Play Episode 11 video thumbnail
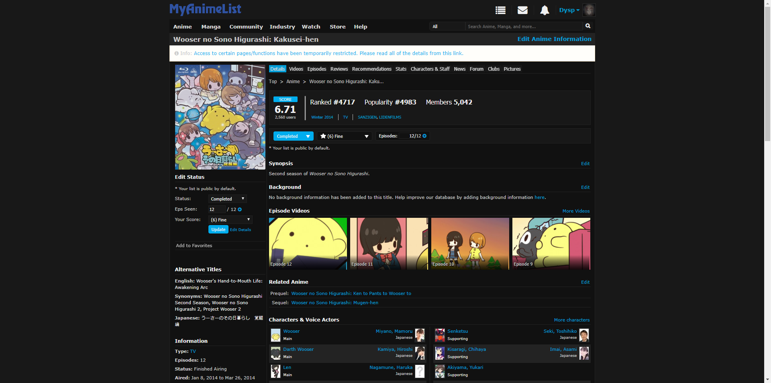This screenshot has height=383, width=771. pos(389,244)
